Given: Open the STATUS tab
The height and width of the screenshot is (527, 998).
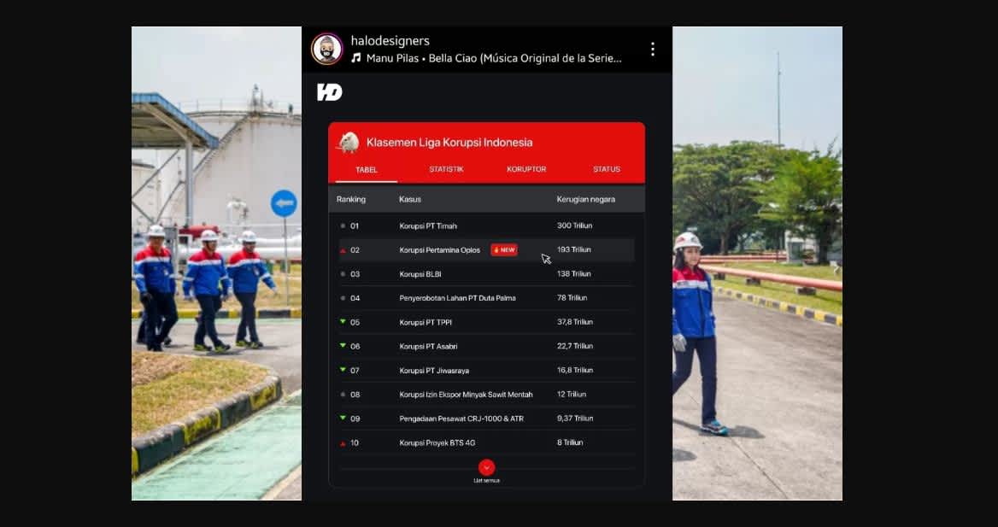Looking at the screenshot, I should pyautogui.click(x=607, y=169).
